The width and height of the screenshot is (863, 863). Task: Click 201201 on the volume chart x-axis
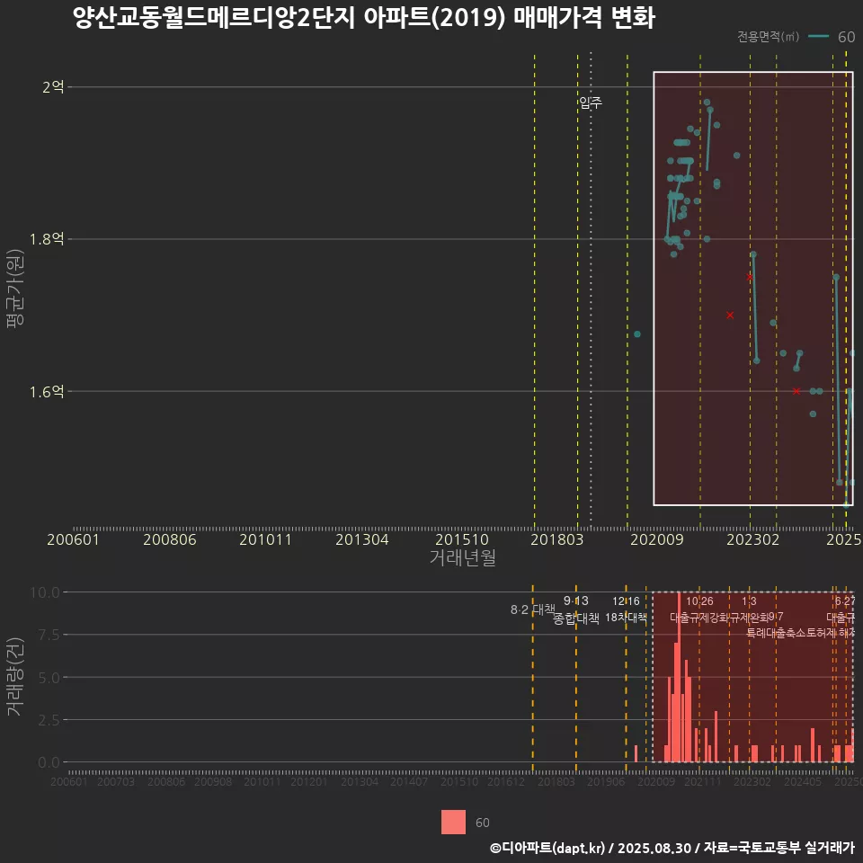(308, 781)
